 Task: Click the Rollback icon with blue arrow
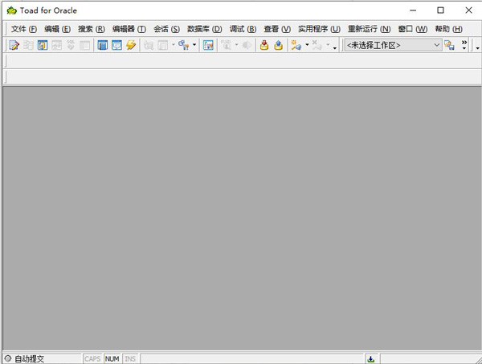(x=278, y=46)
